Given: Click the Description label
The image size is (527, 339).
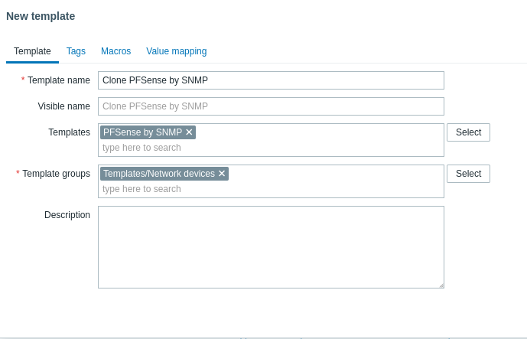Looking at the screenshot, I should tap(67, 215).
